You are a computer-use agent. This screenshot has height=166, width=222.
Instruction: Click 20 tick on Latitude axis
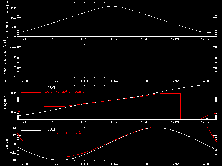tap(14, 135)
